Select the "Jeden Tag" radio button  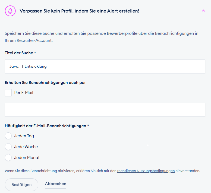[x=8, y=136]
